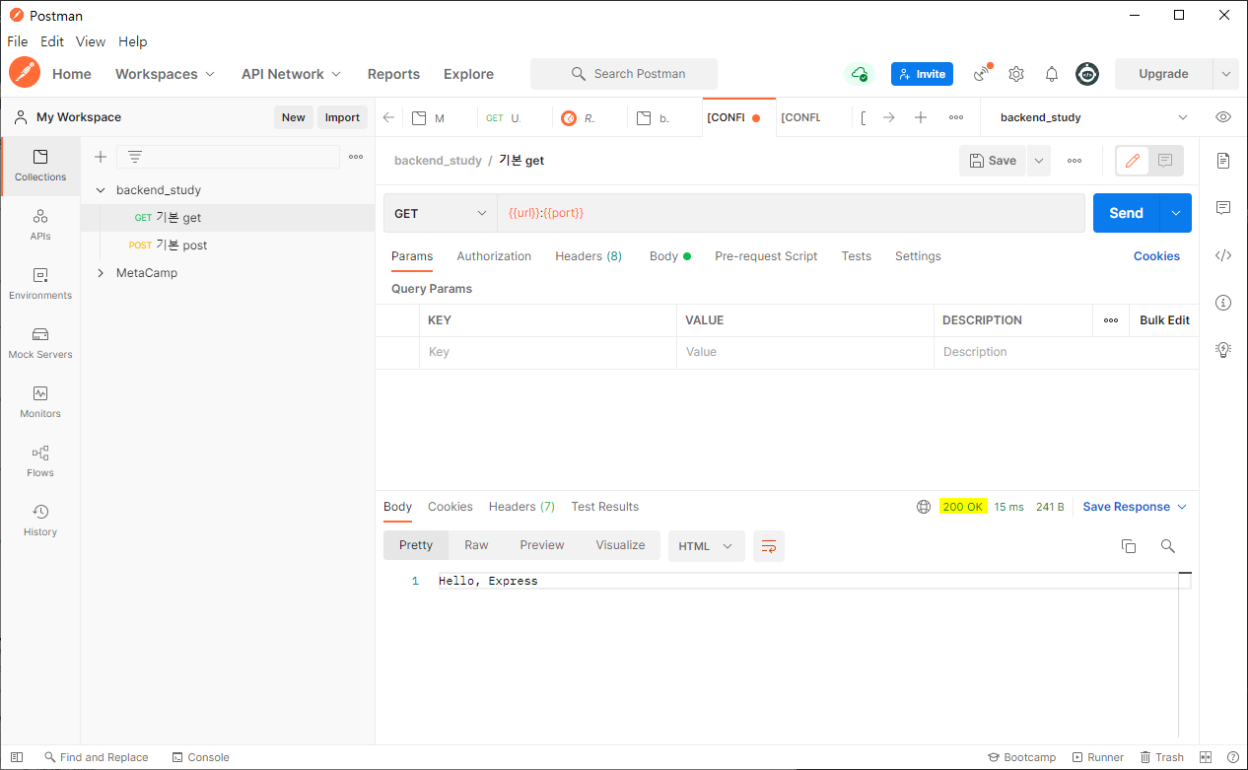Open the Cookies link
1248x770 pixels.
1156,256
